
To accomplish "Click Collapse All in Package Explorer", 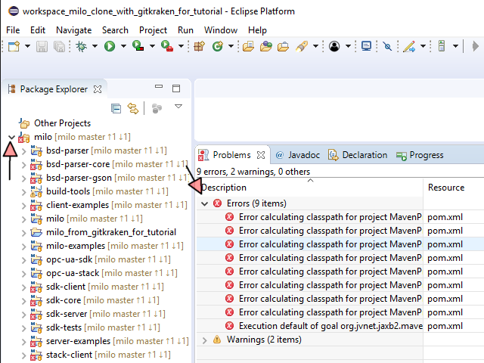I will pos(116,108).
